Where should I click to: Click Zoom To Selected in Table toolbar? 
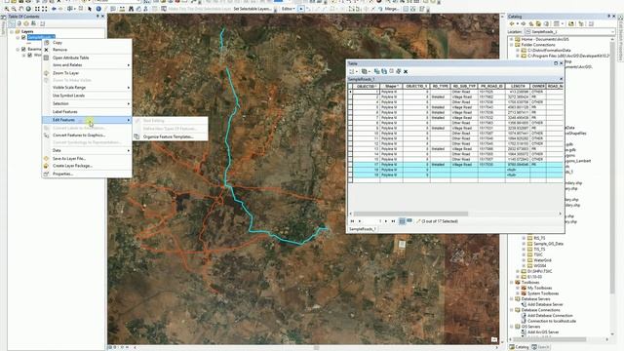399,71
